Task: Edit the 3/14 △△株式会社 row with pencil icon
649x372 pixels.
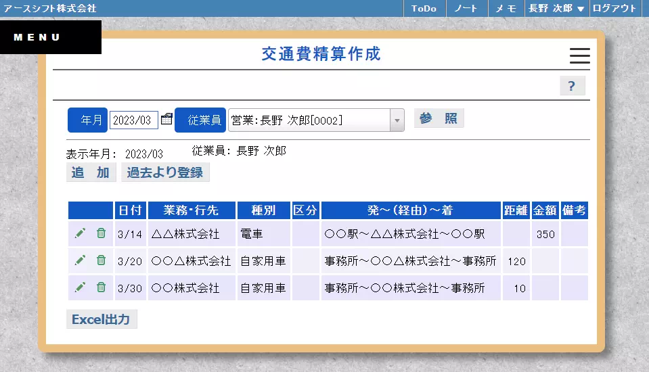Action: pos(80,233)
